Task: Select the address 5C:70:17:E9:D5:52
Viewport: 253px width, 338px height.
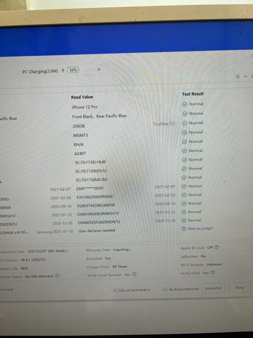Action: click(91, 171)
